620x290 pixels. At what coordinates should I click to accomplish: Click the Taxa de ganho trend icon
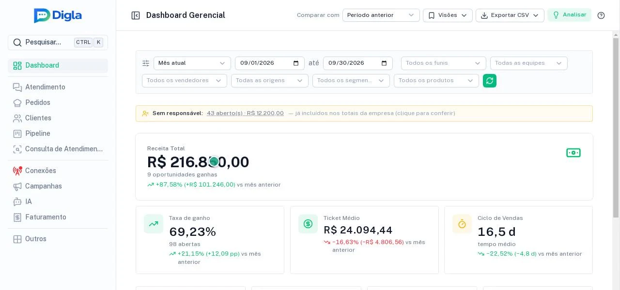(154, 224)
